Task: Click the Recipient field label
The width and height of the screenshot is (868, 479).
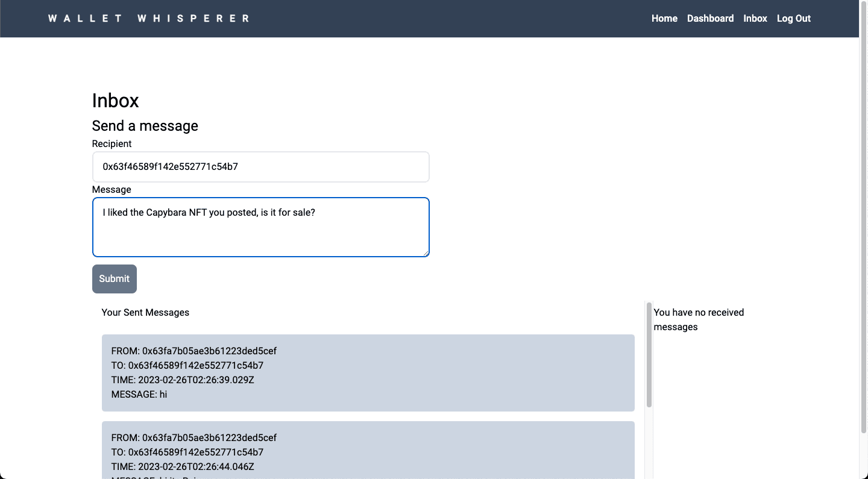Action: click(112, 143)
